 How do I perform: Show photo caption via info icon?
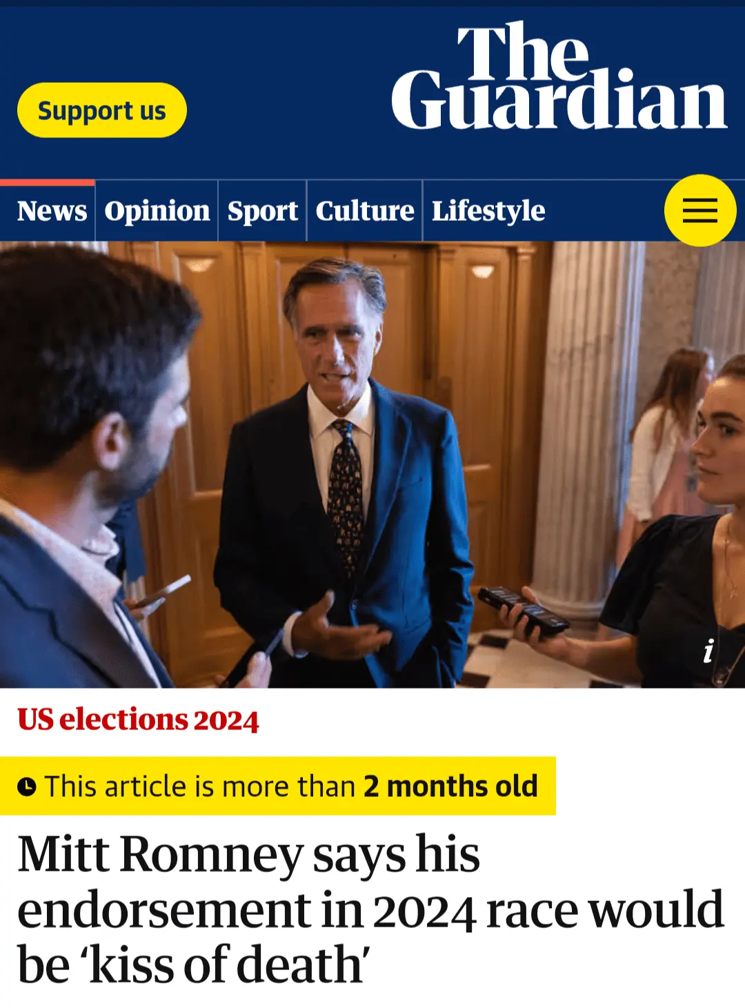[708, 651]
